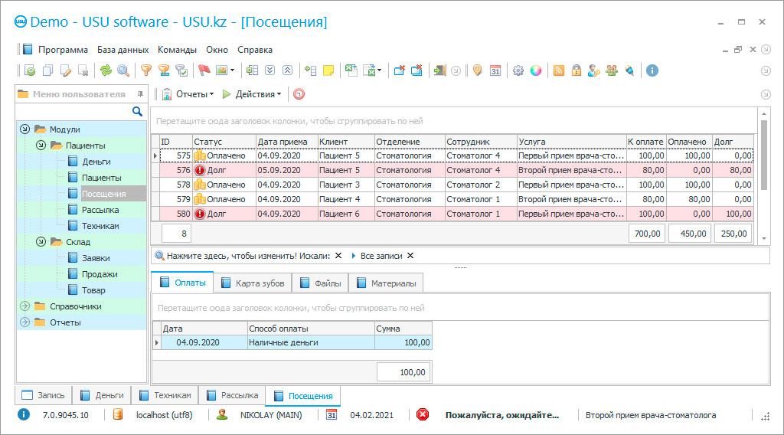Click the user with key icon
The image size is (784, 435).
click(x=593, y=70)
